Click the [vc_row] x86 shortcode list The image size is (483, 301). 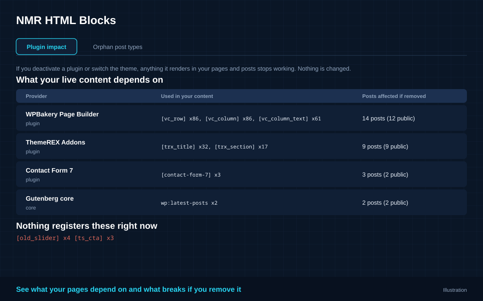(x=241, y=118)
